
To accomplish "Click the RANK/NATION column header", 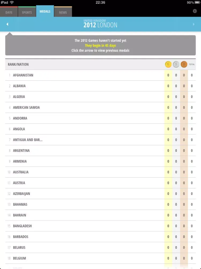I will 18,64.
